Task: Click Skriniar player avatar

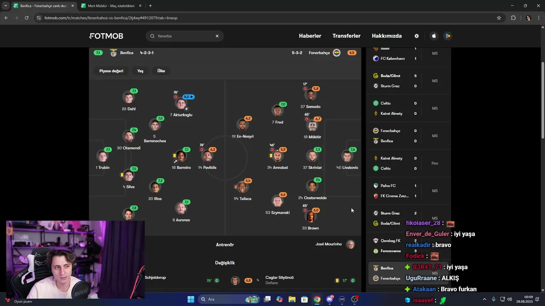Action: click(x=312, y=156)
